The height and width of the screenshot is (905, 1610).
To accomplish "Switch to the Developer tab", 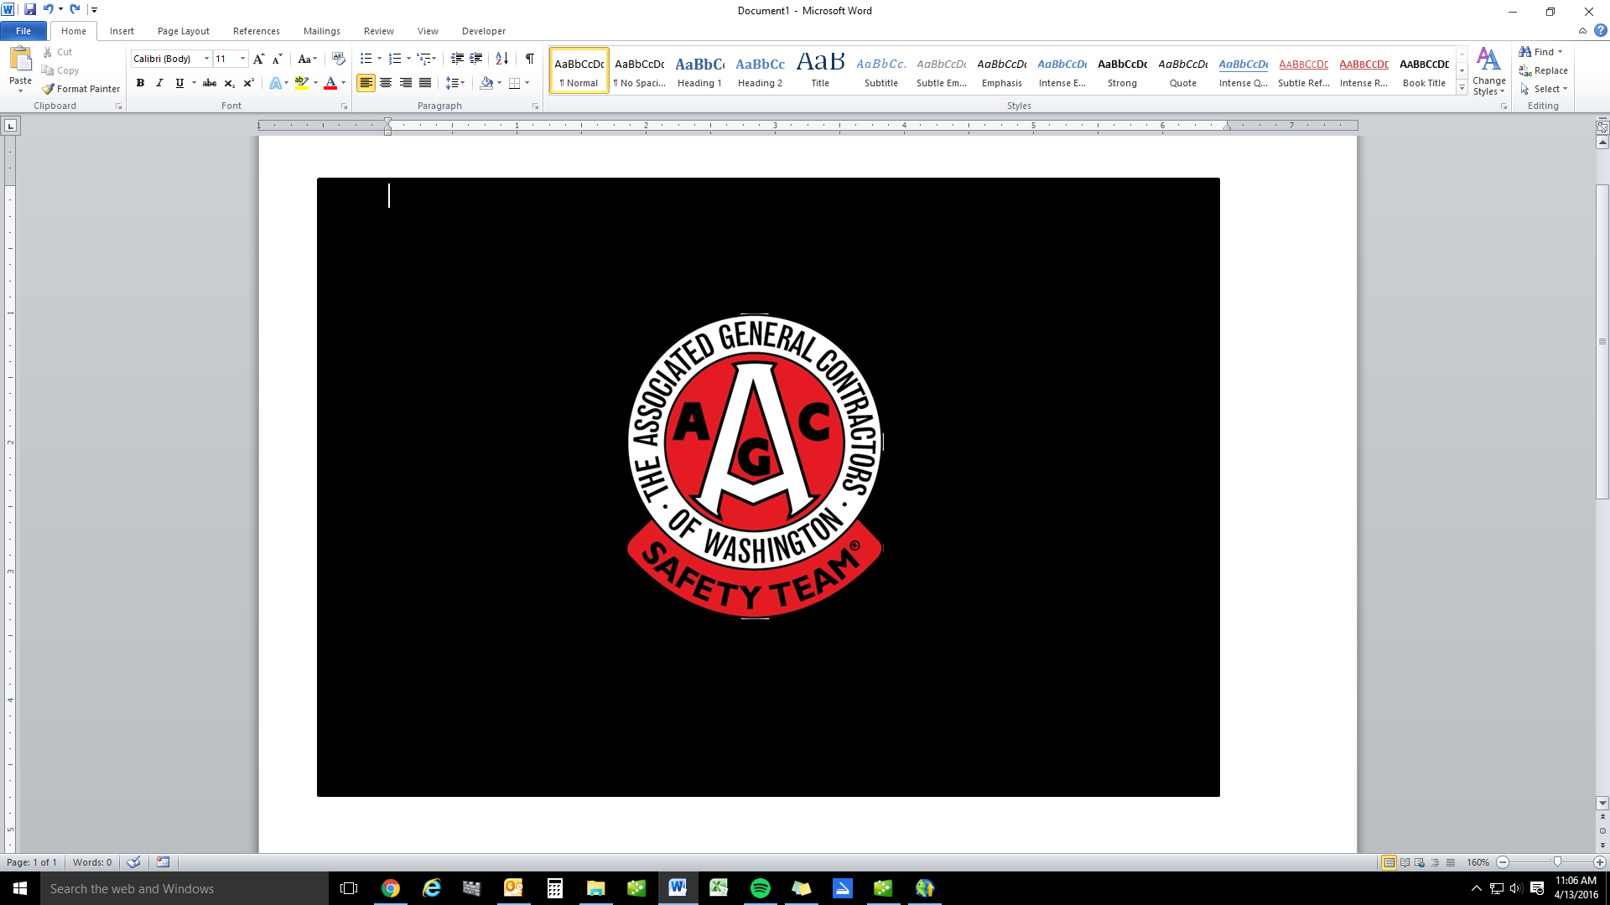I will pos(484,31).
